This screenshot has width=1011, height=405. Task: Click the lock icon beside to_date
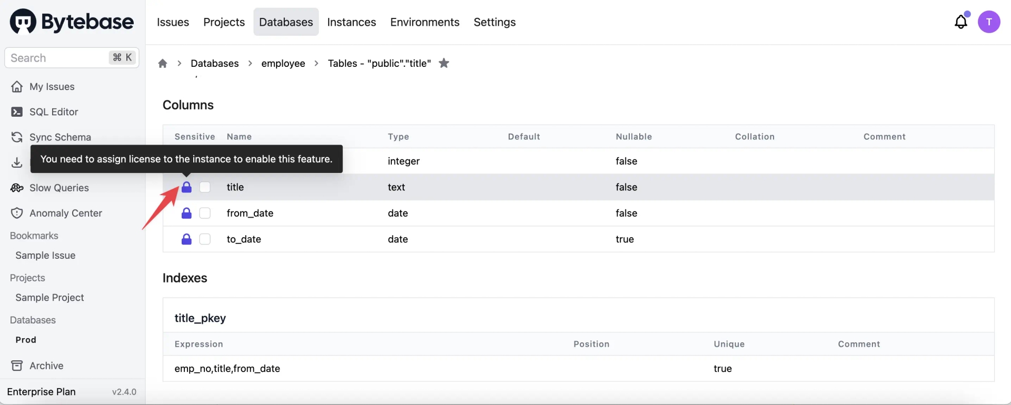pyautogui.click(x=186, y=239)
